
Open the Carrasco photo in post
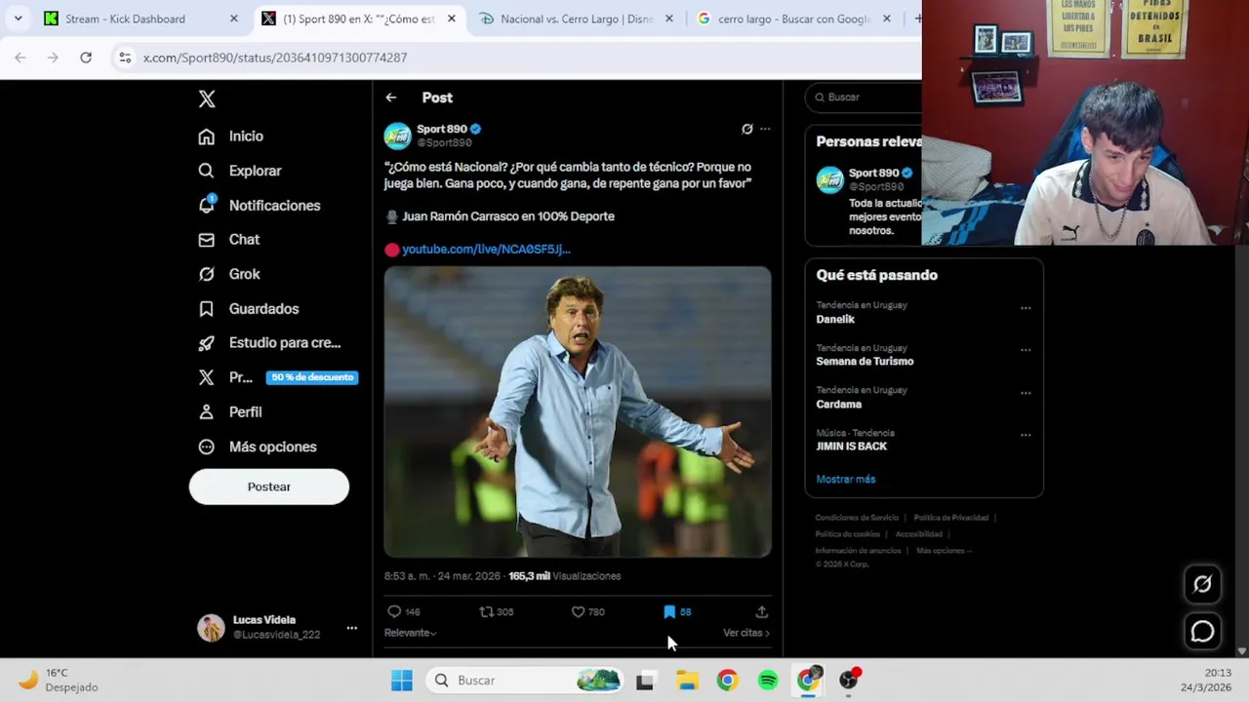[578, 411]
